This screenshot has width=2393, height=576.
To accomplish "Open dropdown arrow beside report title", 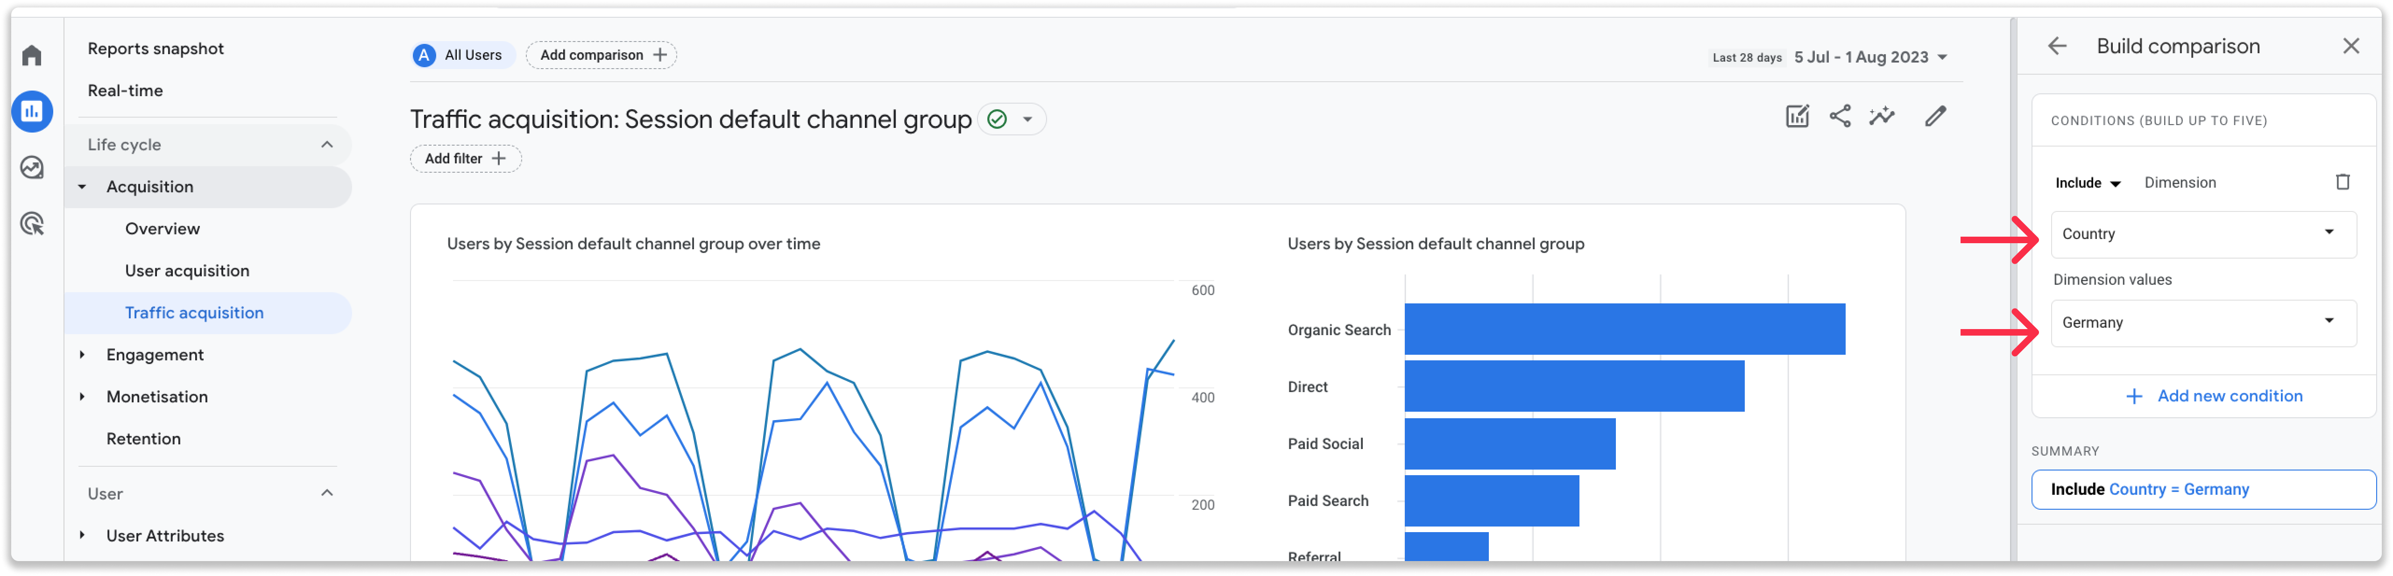I will [1027, 120].
